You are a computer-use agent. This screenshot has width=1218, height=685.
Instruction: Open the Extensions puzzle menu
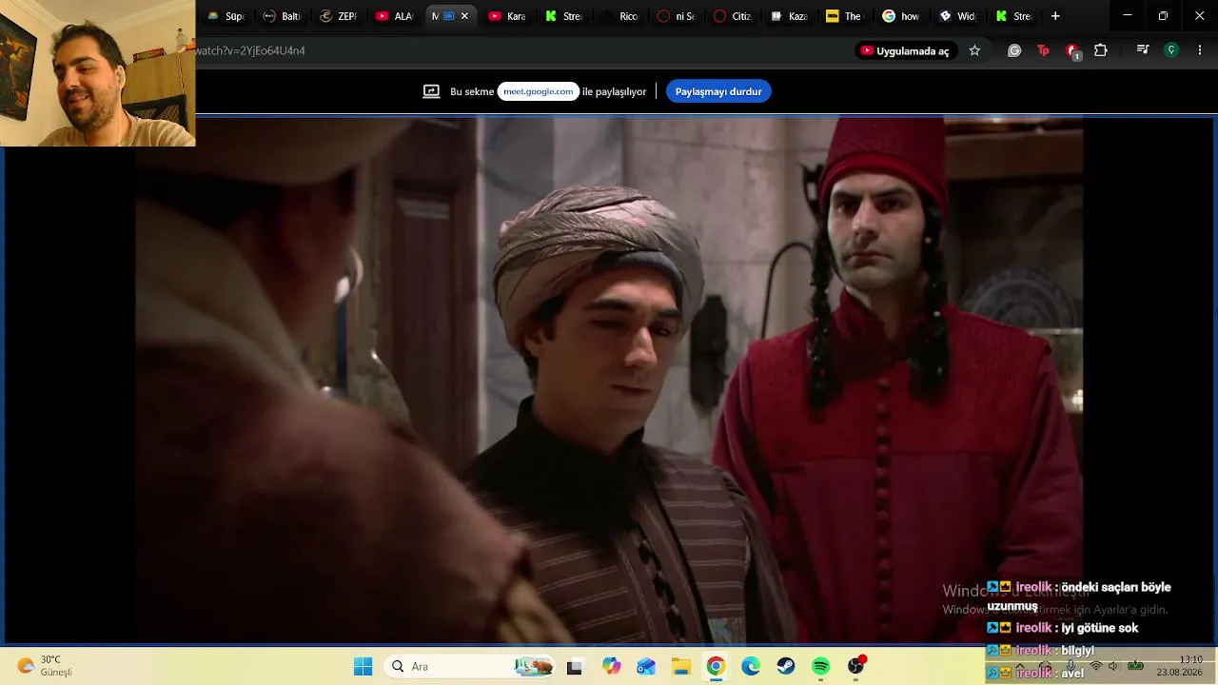tap(1101, 50)
